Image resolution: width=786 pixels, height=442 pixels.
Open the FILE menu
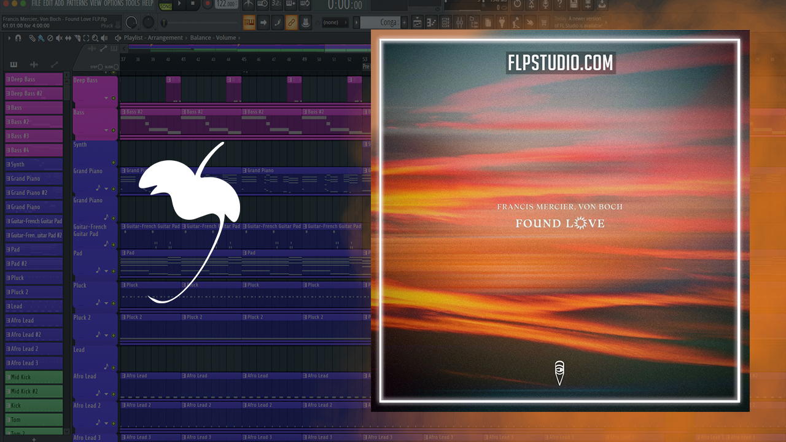point(36,4)
